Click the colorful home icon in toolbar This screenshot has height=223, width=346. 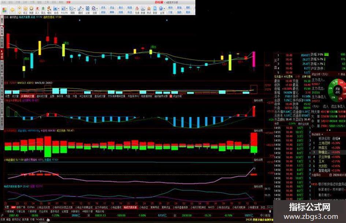pos(5,10)
